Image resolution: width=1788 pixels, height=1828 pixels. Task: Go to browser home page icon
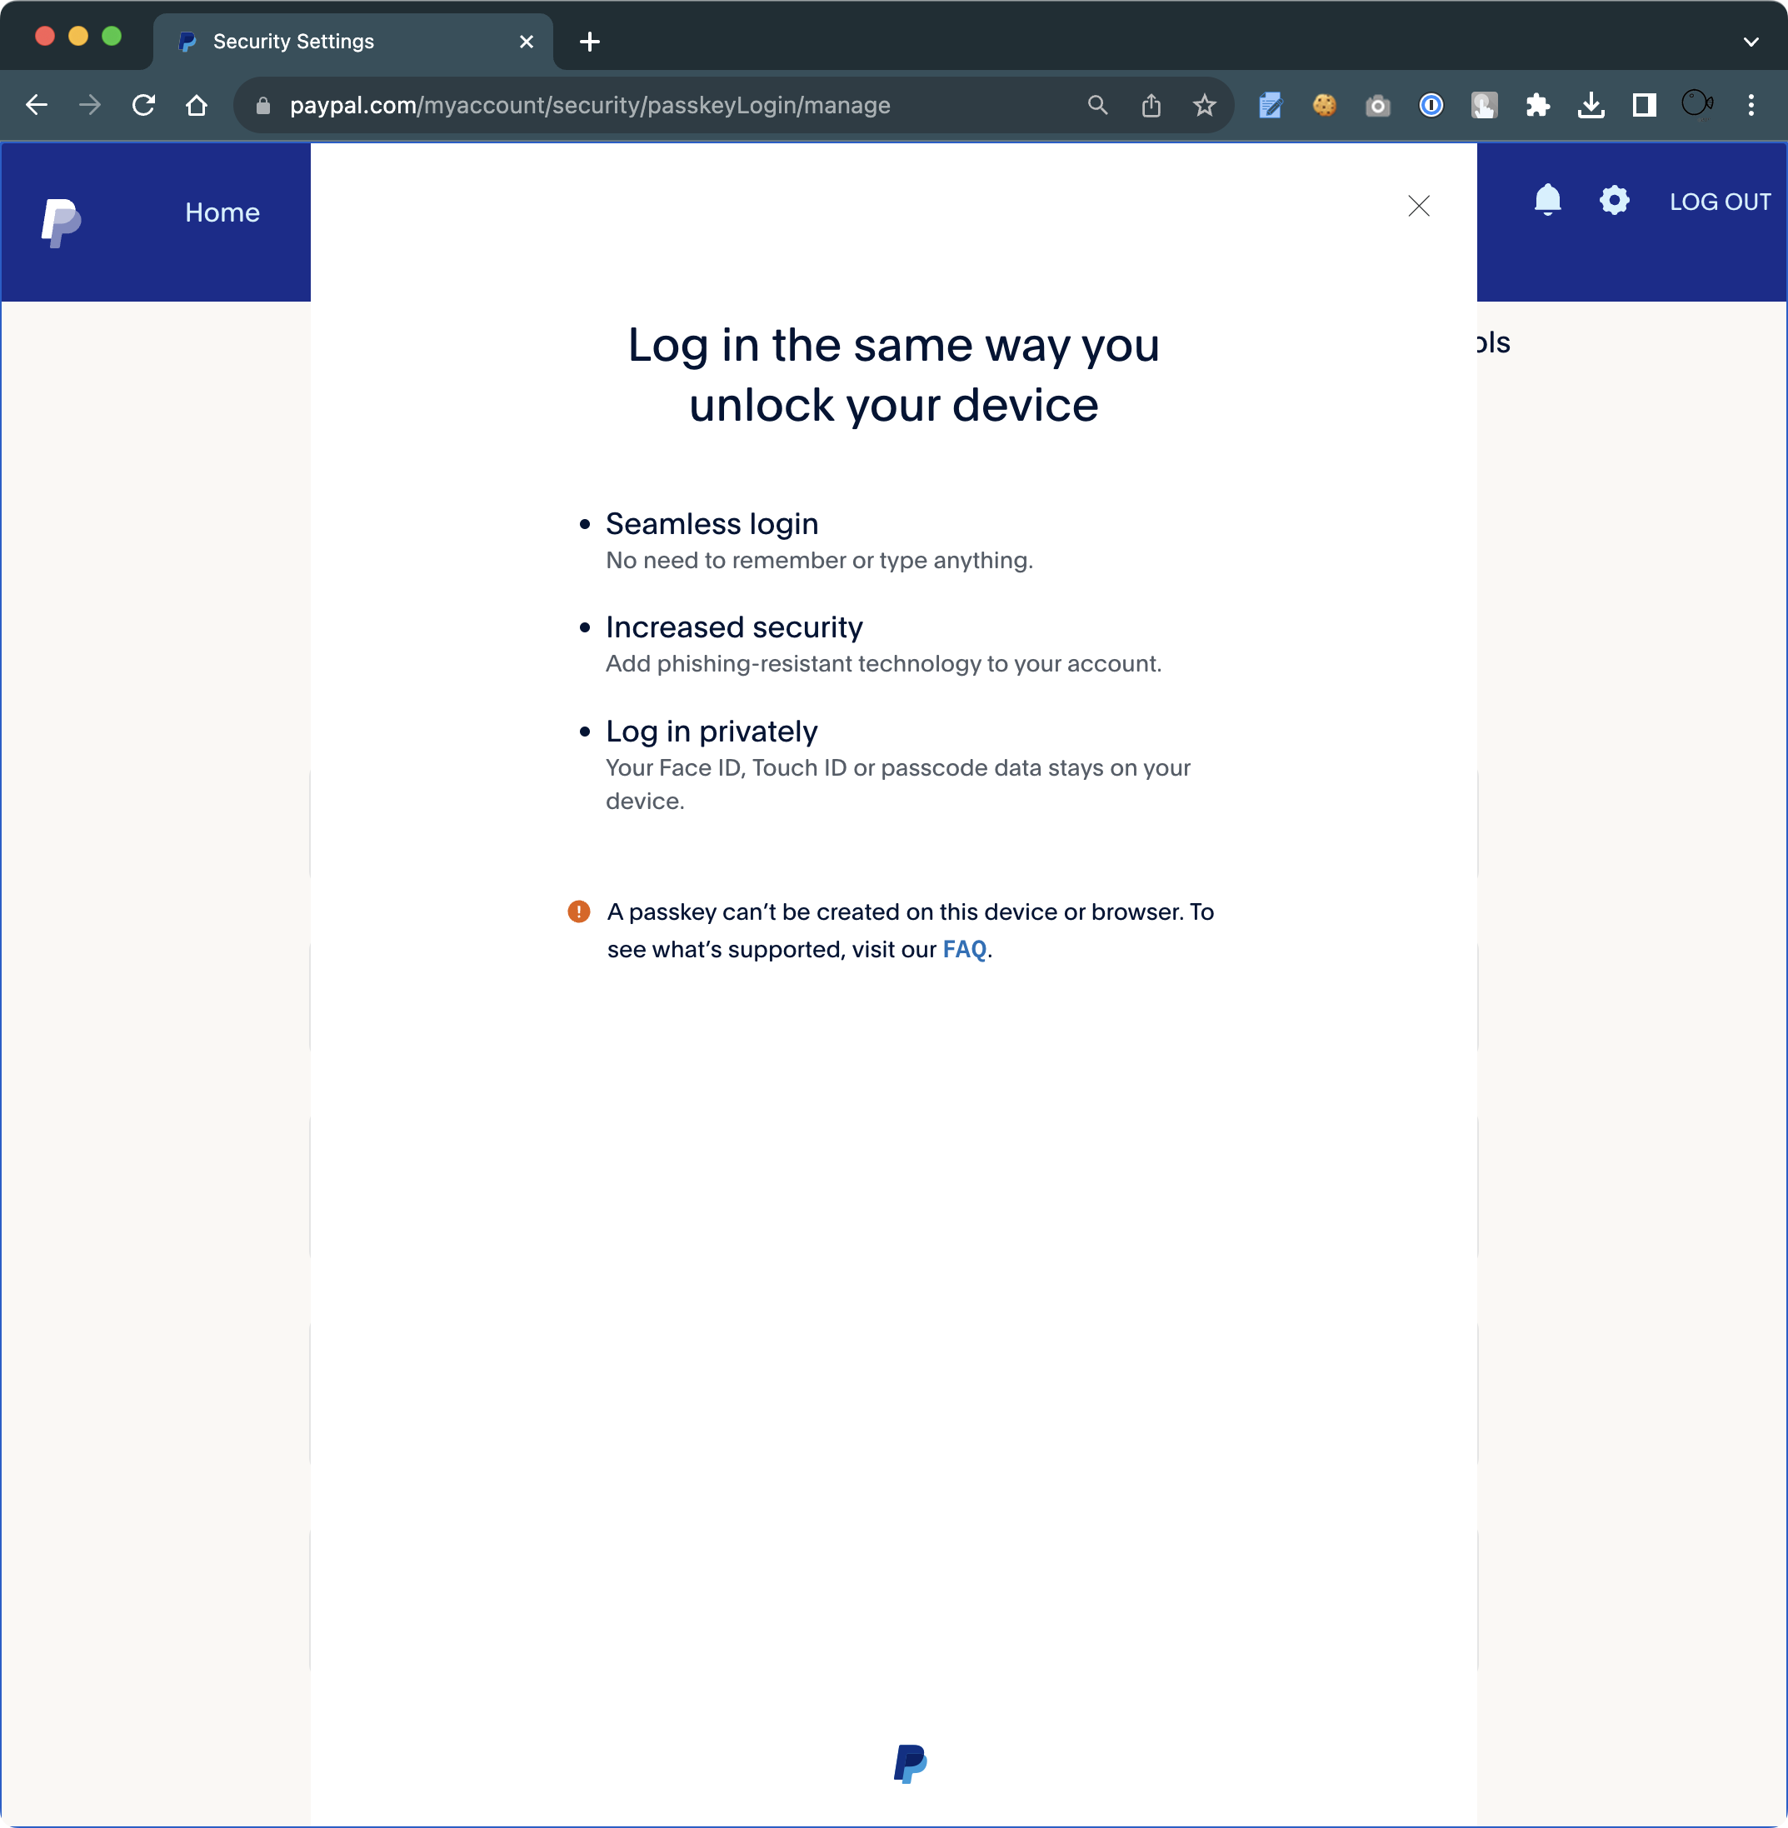(x=197, y=105)
